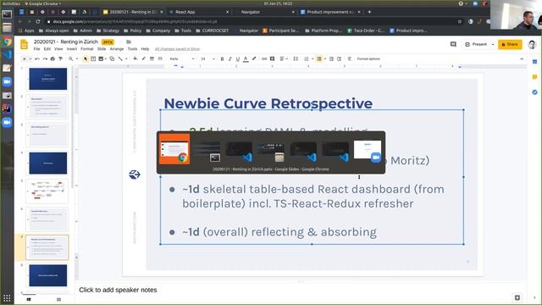Click the new slide plus button
This screenshot has width=542, height=305.
[25, 58]
